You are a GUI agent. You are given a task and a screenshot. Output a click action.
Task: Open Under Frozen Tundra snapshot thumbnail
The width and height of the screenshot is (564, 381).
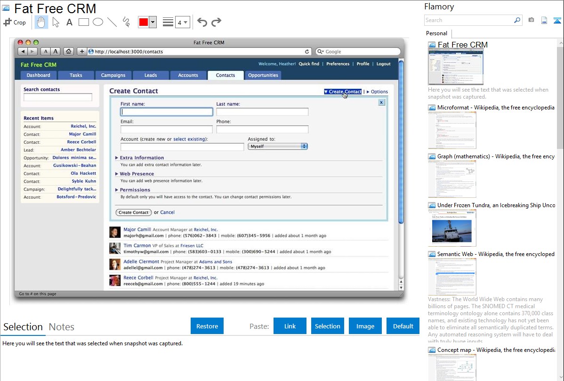452,228
